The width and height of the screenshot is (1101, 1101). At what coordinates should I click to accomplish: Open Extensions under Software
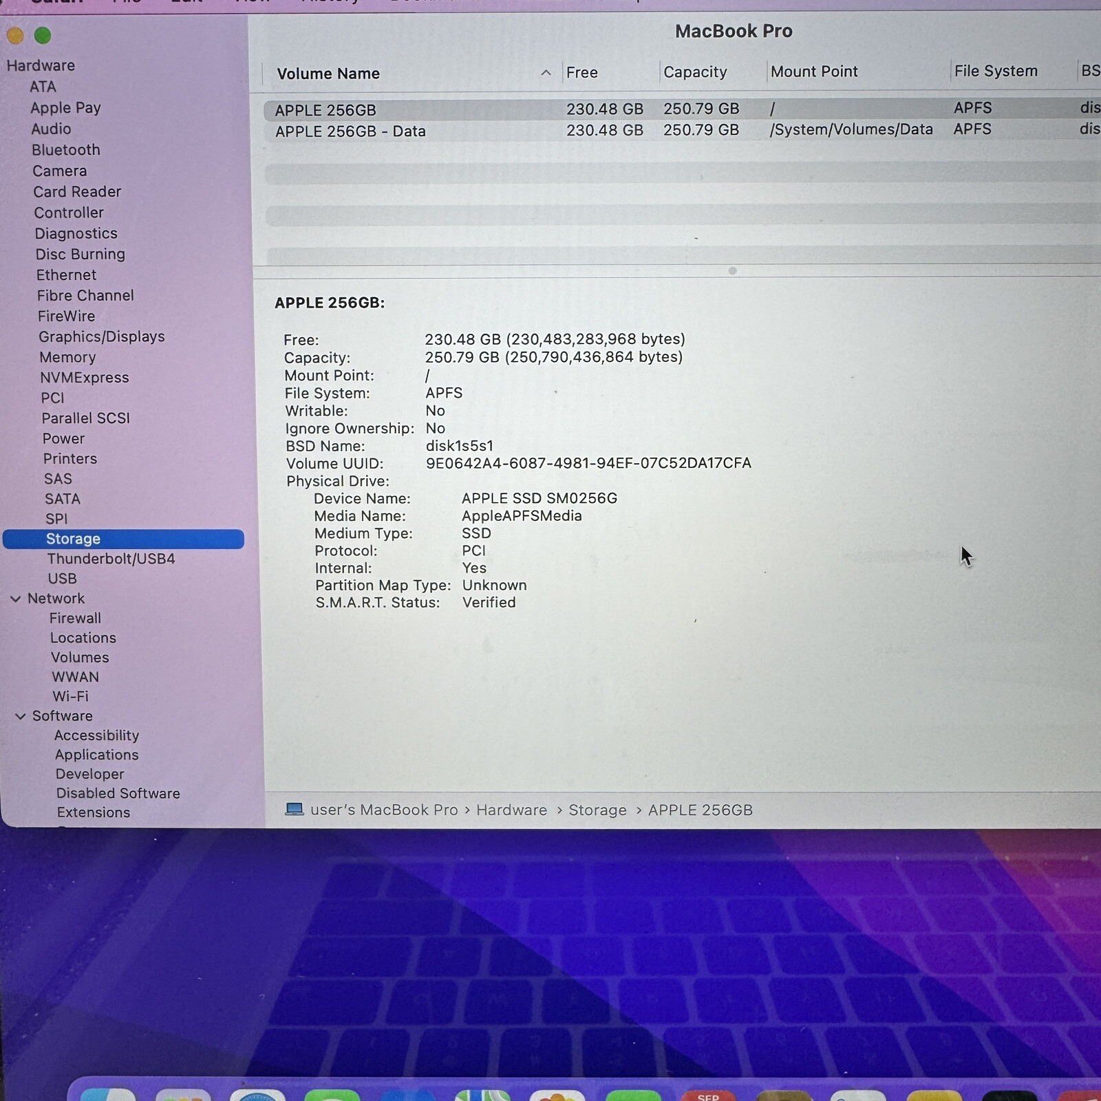(93, 813)
